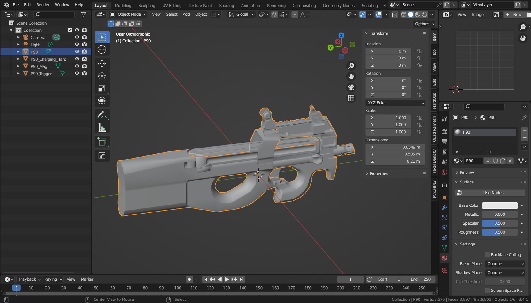This screenshot has width=531, height=303.
Task: Open the Global transform orientation dropdown
Action: click(241, 14)
